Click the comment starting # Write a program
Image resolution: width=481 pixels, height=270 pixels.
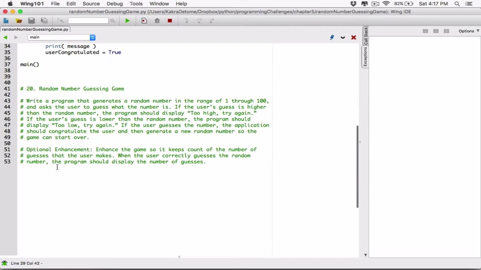[x=145, y=101]
